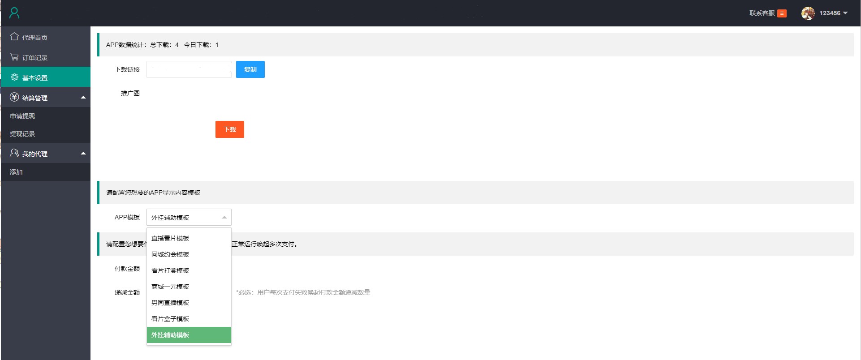Click the orange 下载 button
The width and height of the screenshot is (861, 360).
coord(230,129)
